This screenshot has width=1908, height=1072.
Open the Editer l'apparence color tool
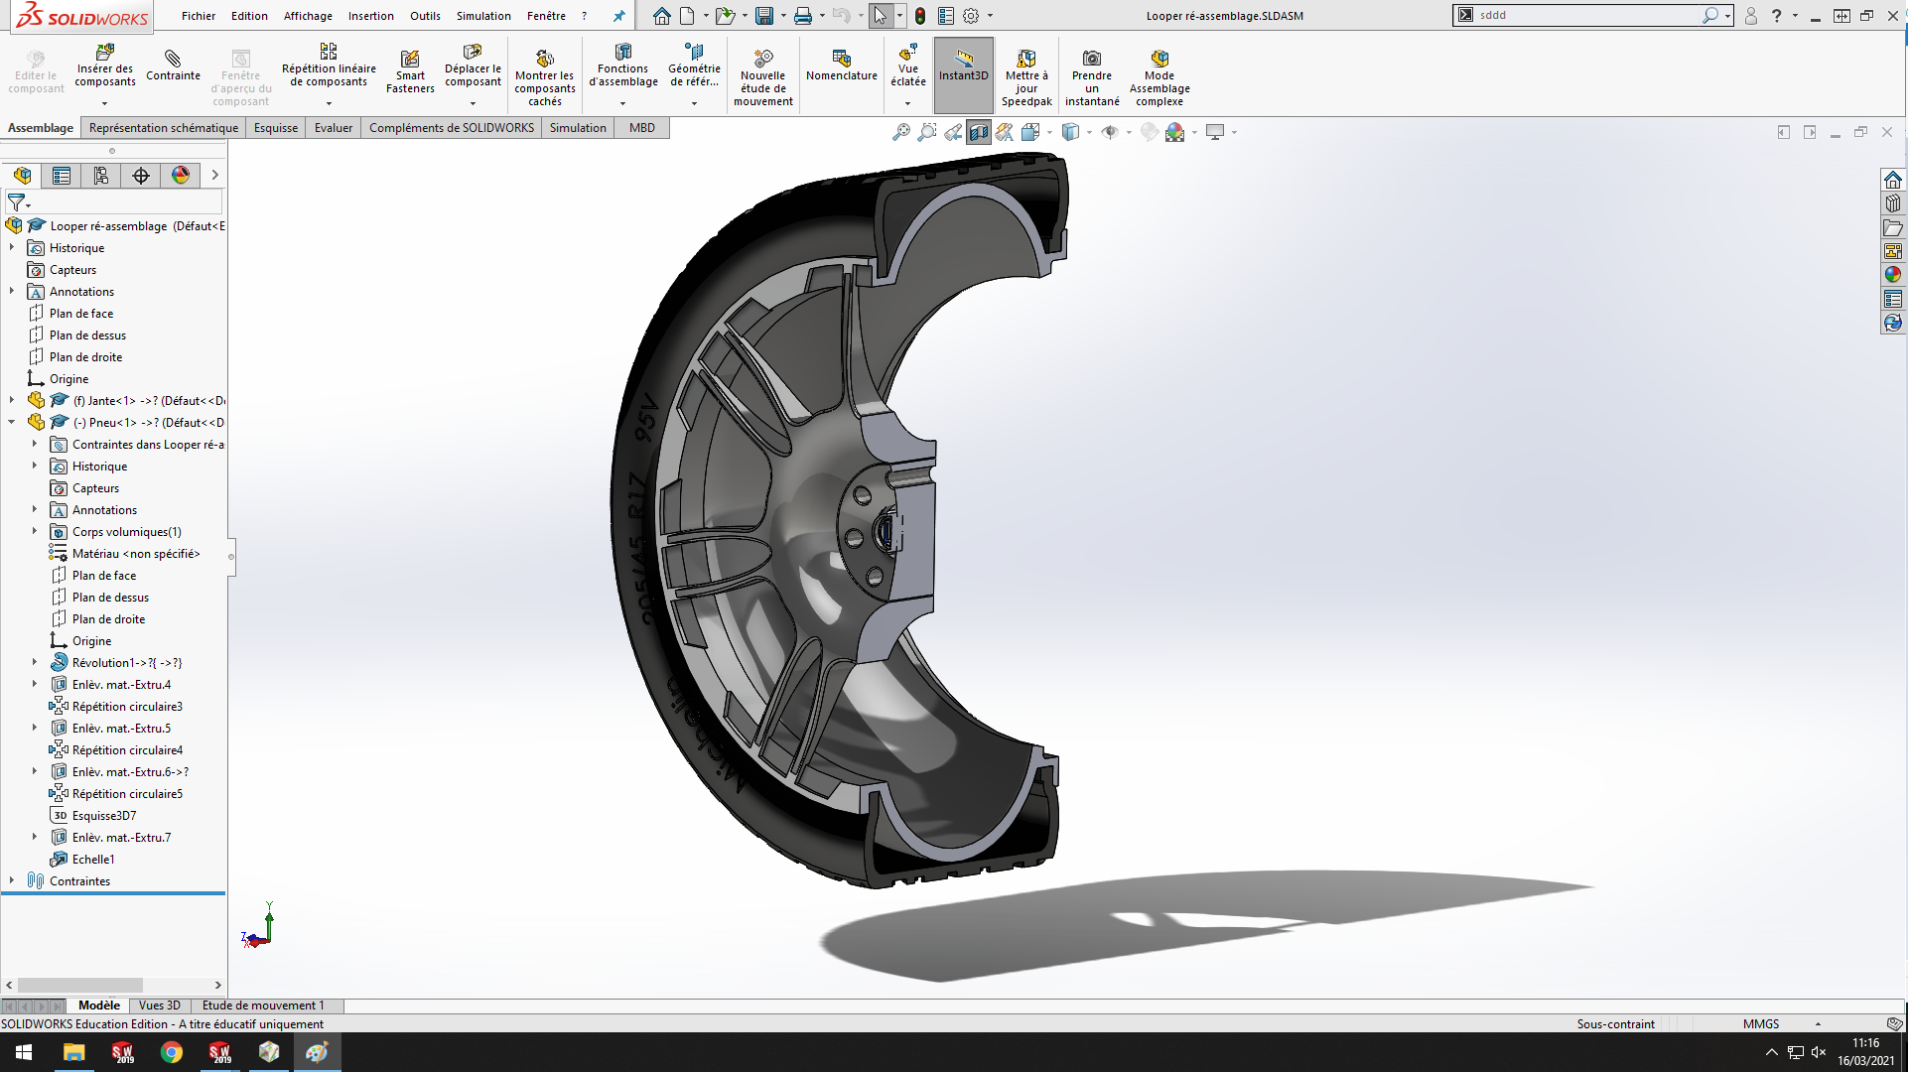tap(1149, 130)
